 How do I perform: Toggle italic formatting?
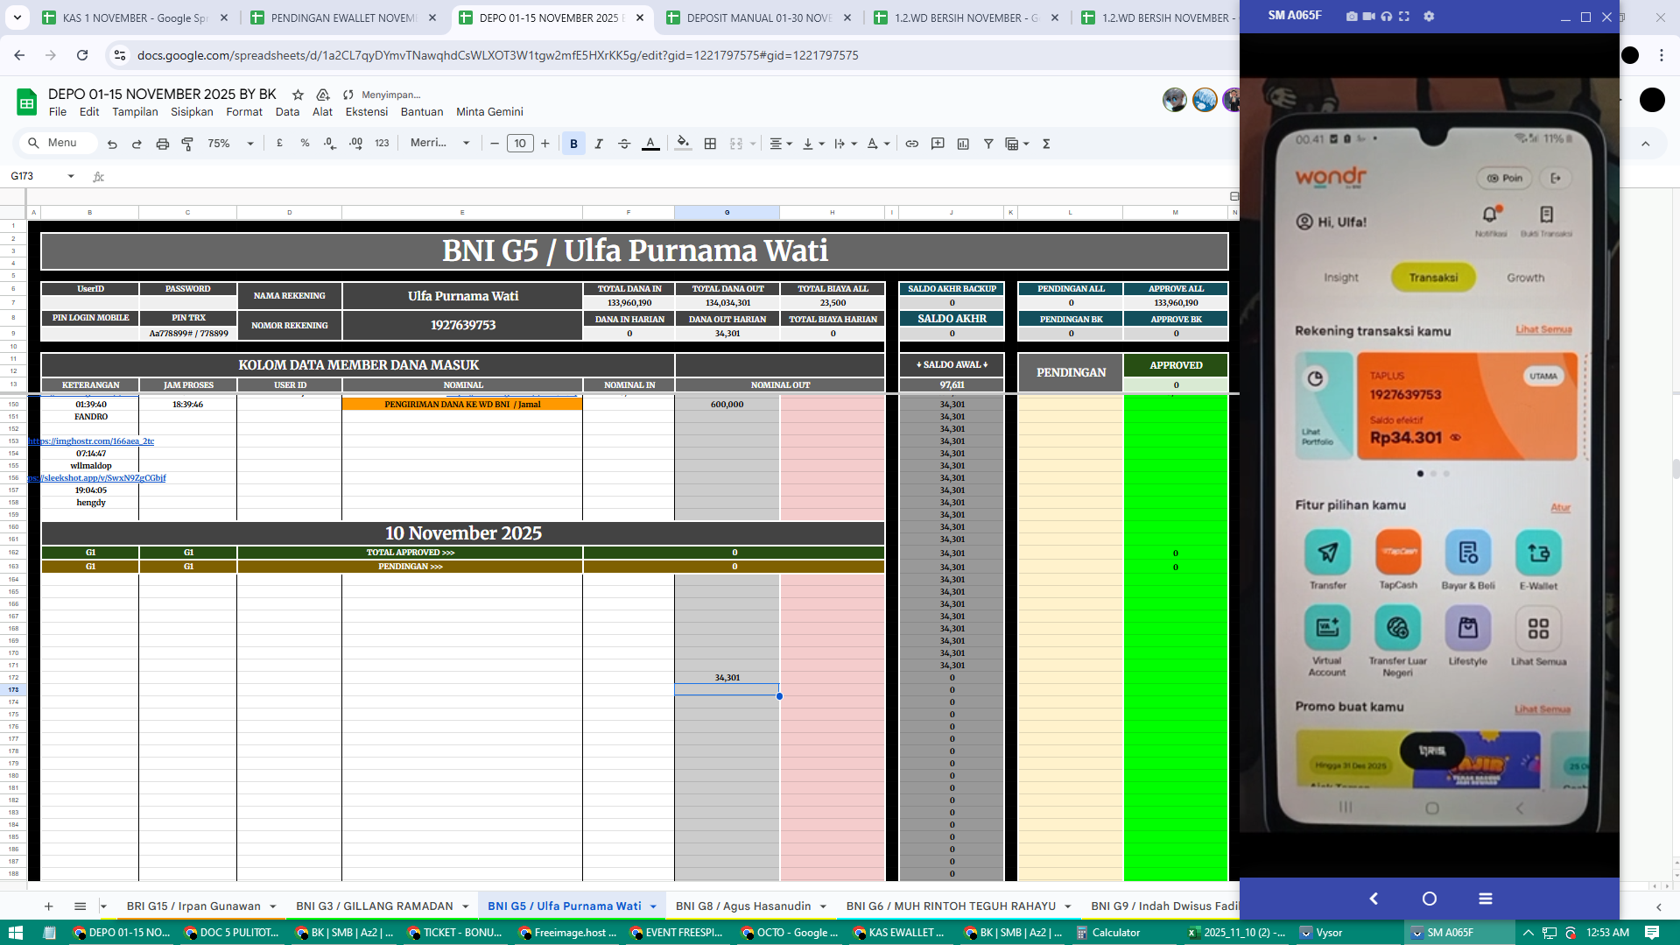[x=599, y=144]
